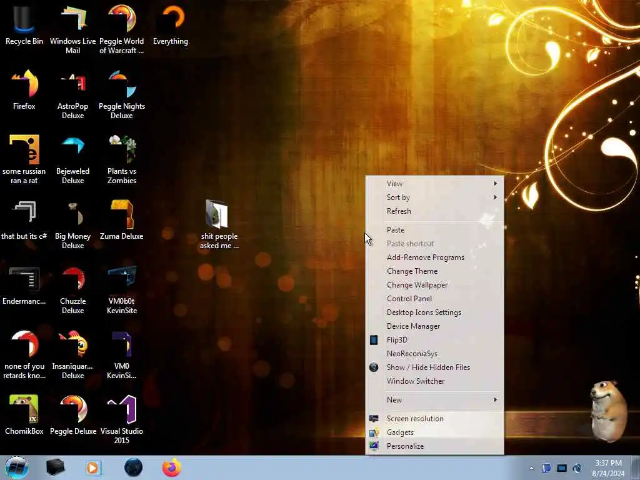The height and width of the screenshot is (480, 640).
Task: Select Peggle Nights Deluxe icon
Action: (122, 95)
